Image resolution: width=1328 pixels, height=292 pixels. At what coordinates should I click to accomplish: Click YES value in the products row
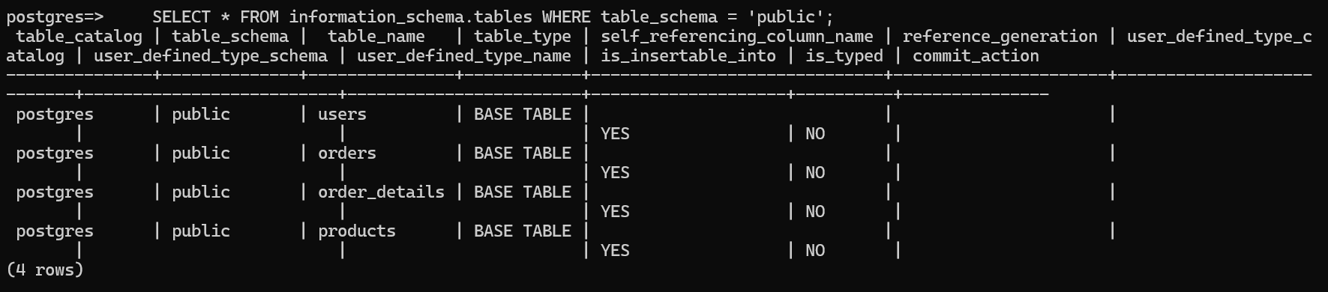coord(615,250)
